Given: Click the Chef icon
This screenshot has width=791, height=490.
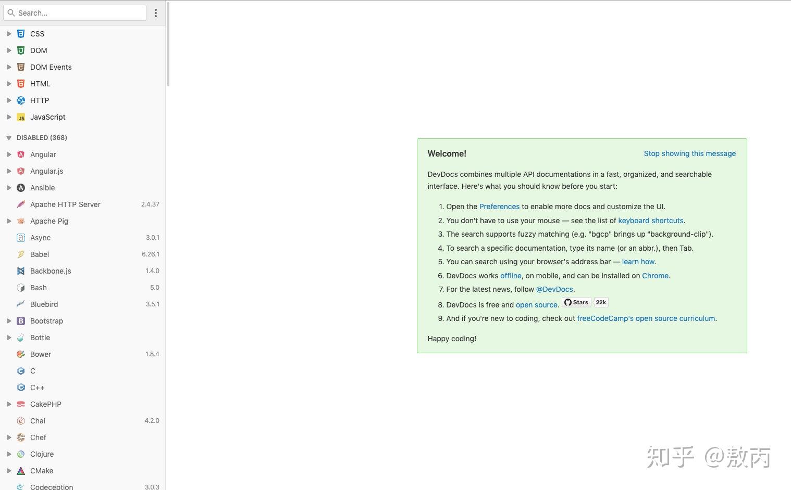Looking at the screenshot, I should (21, 437).
